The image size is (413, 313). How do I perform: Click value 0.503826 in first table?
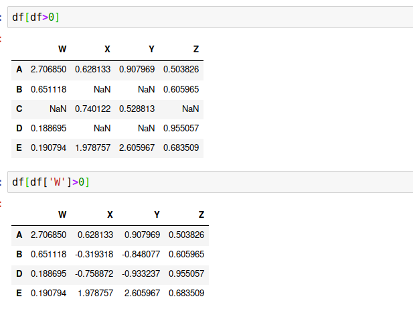(181, 69)
